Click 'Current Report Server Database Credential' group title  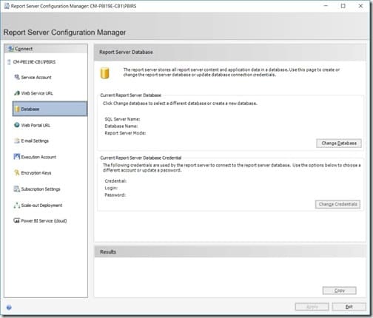(141, 158)
